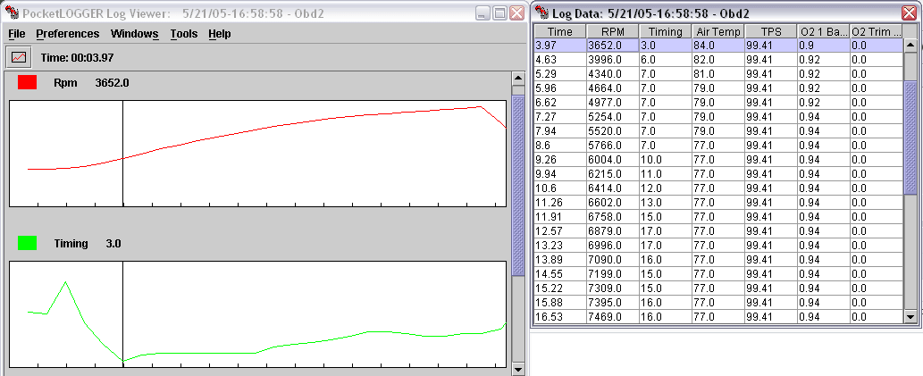Open the Preferences menu
Viewport: 923px width, 376px height.
click(68, 34)
